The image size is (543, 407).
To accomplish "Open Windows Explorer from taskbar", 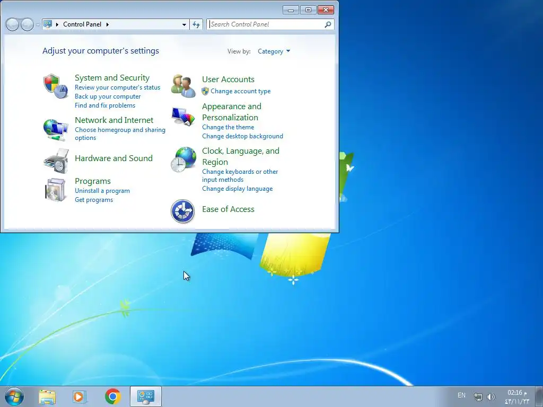I will [x=47, y=396].
